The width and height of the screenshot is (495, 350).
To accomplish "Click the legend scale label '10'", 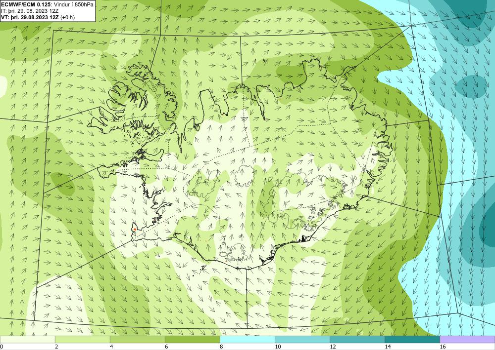I will pos(278,347).
